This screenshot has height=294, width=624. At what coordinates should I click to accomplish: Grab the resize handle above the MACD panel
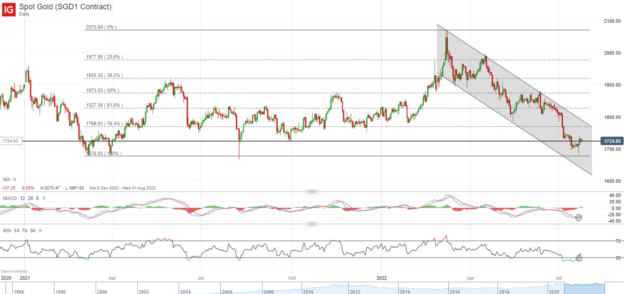312,192
